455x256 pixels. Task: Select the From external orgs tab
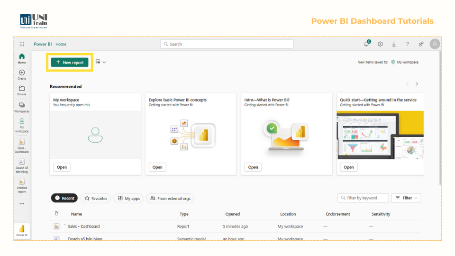coord(170,198)
